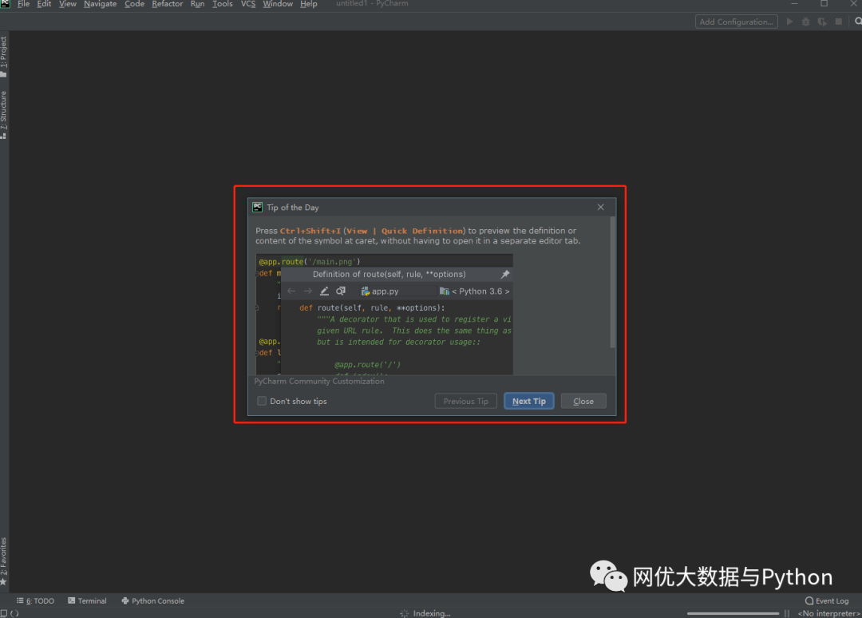The width and height of the screenshot is (862, 618).
Task: Open the Code menu
Action: coord(134,4)
